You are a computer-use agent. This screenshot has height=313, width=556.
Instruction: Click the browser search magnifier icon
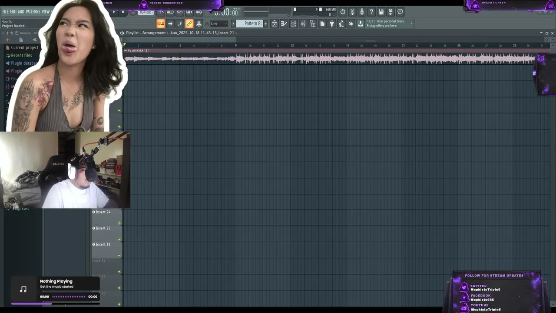[x=17, y=33]
